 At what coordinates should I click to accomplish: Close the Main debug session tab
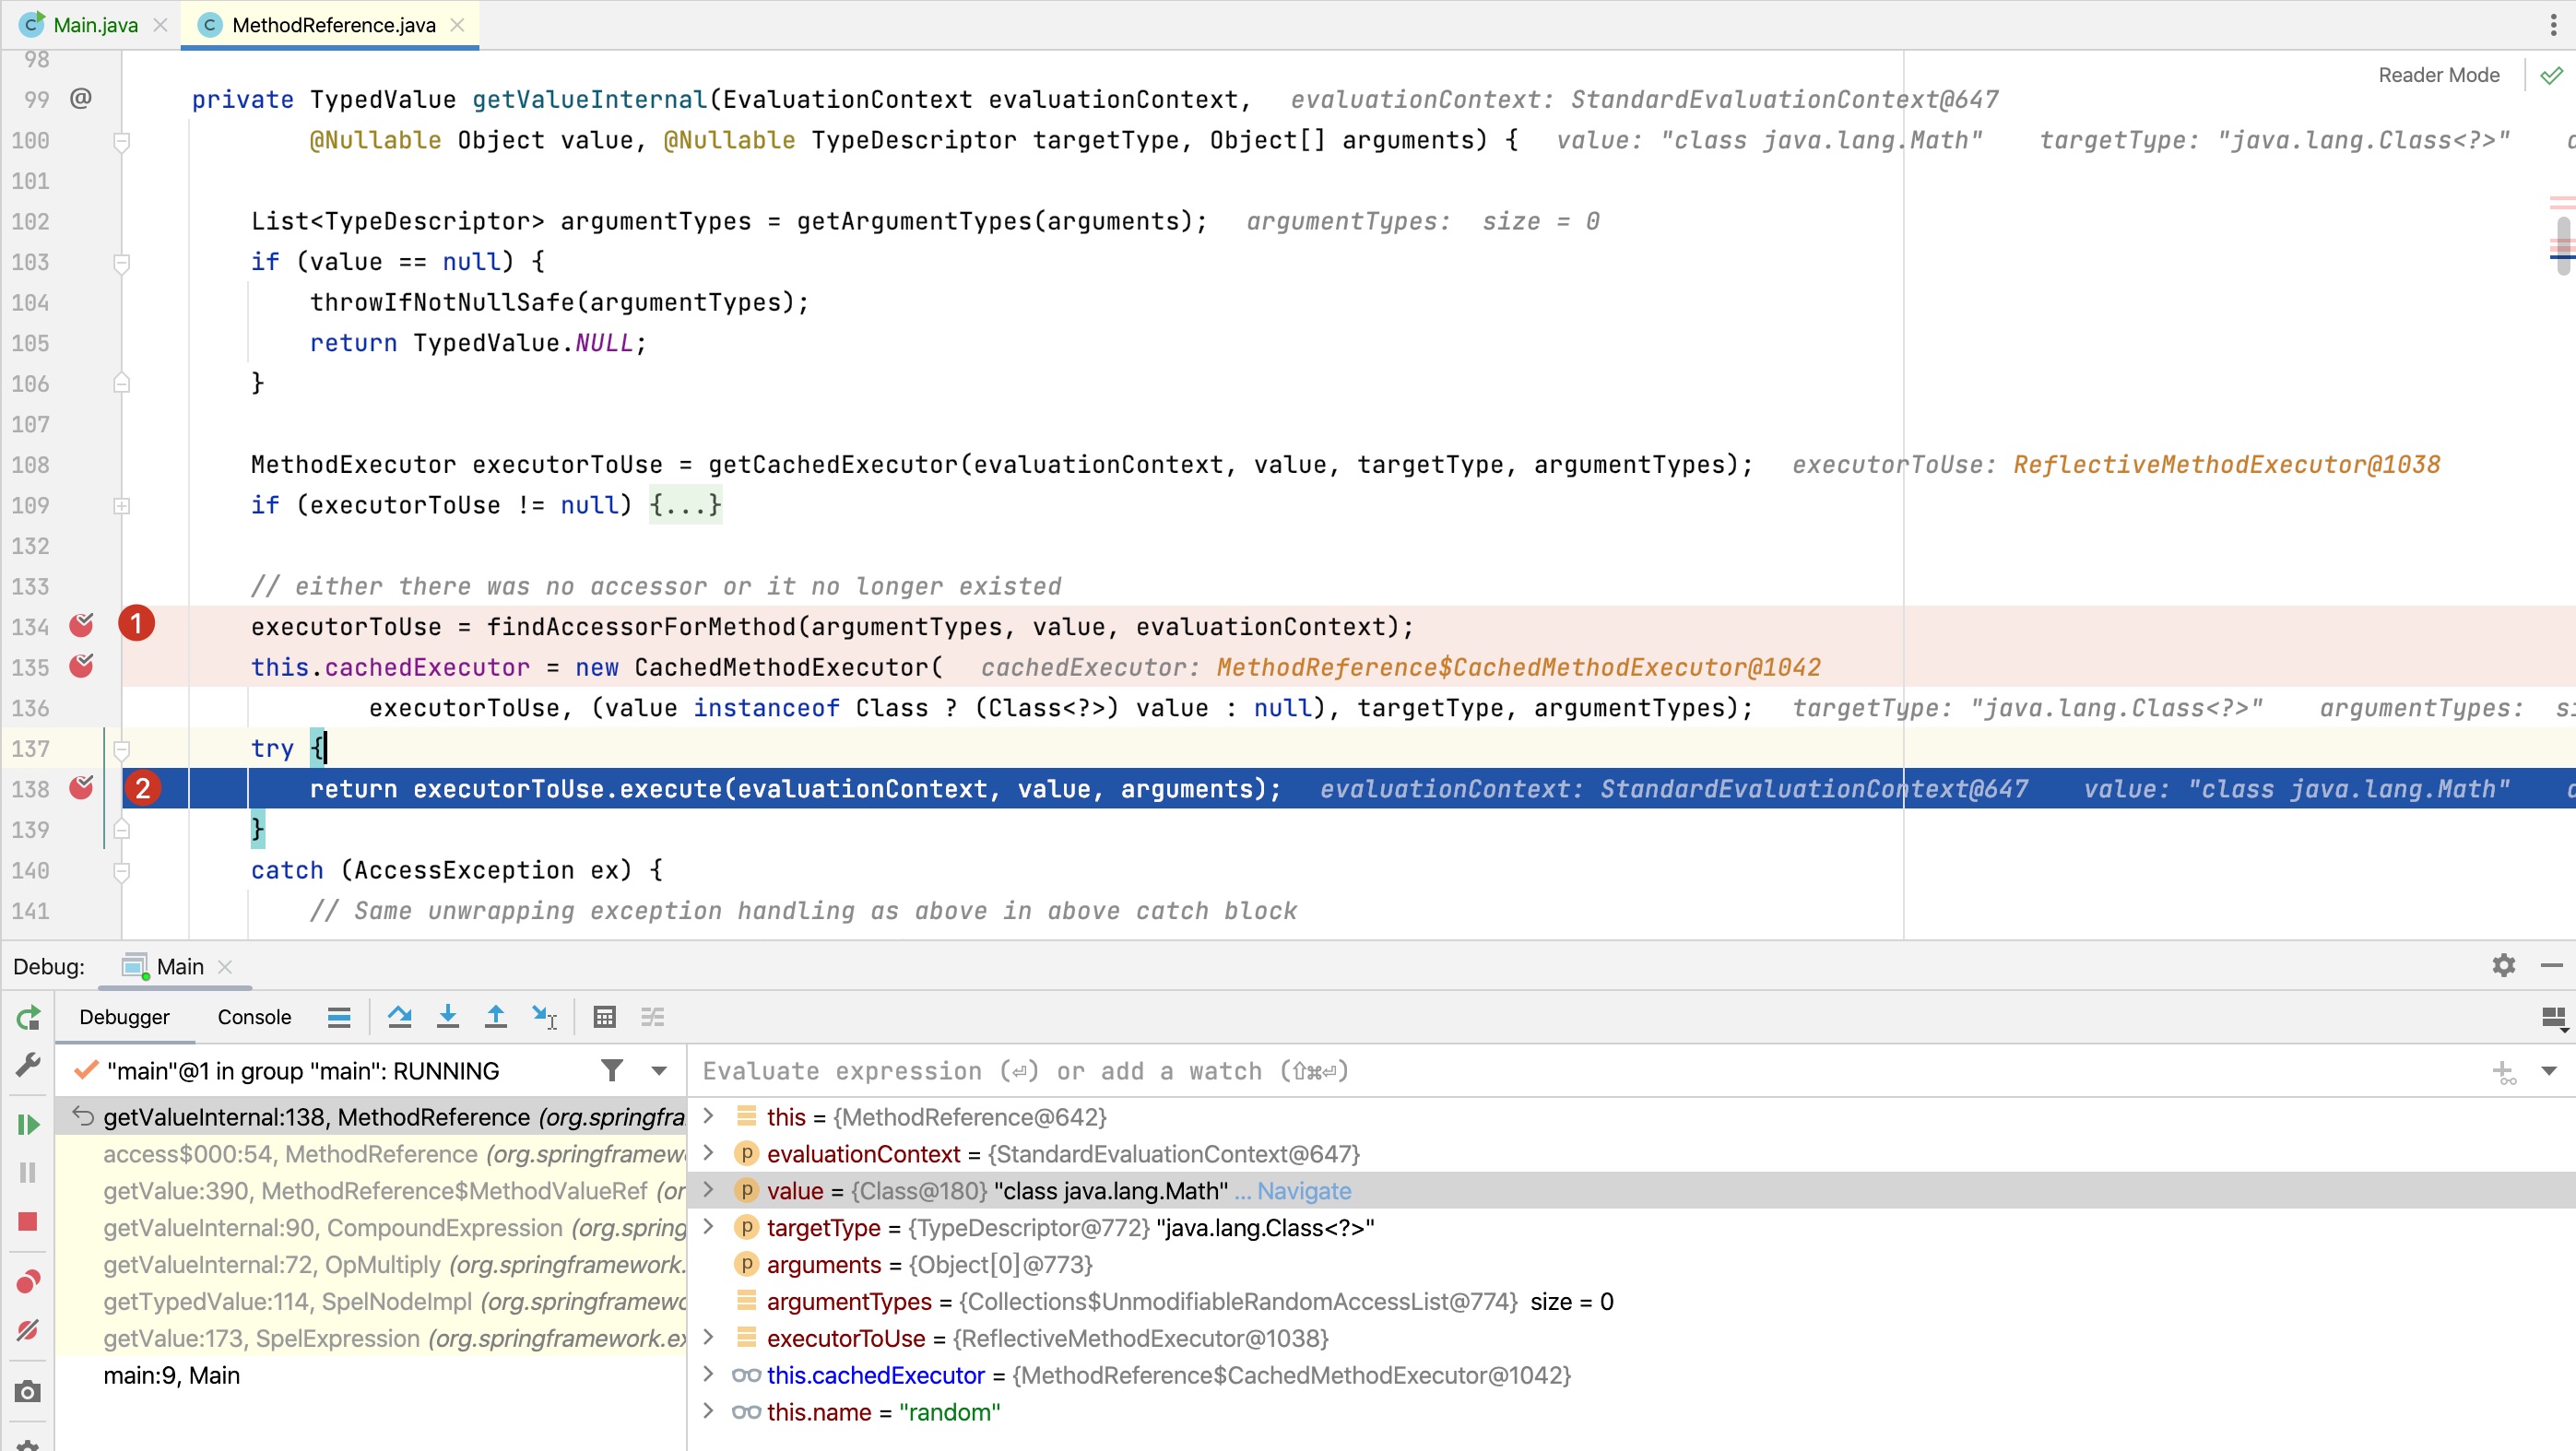225,967
